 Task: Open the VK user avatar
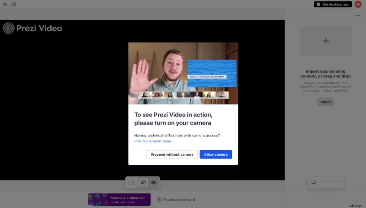pos(358,4)
